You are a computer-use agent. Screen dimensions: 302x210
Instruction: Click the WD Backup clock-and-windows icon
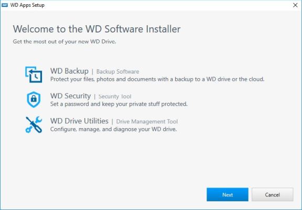coord(34,75)
